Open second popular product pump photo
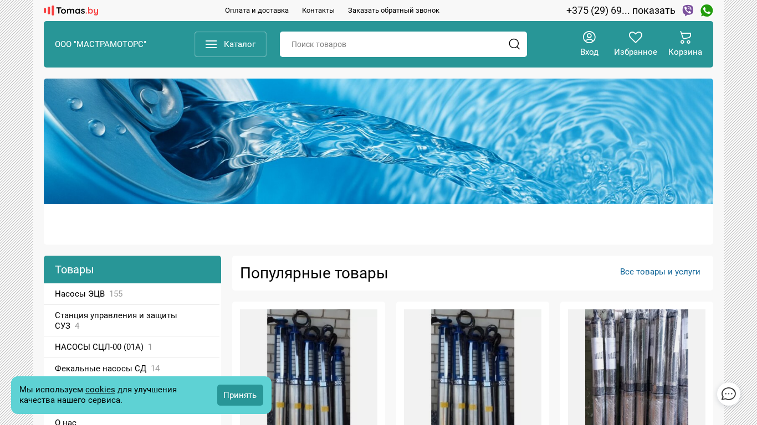Viewport: 757px width, 425px height. point(473,367)
